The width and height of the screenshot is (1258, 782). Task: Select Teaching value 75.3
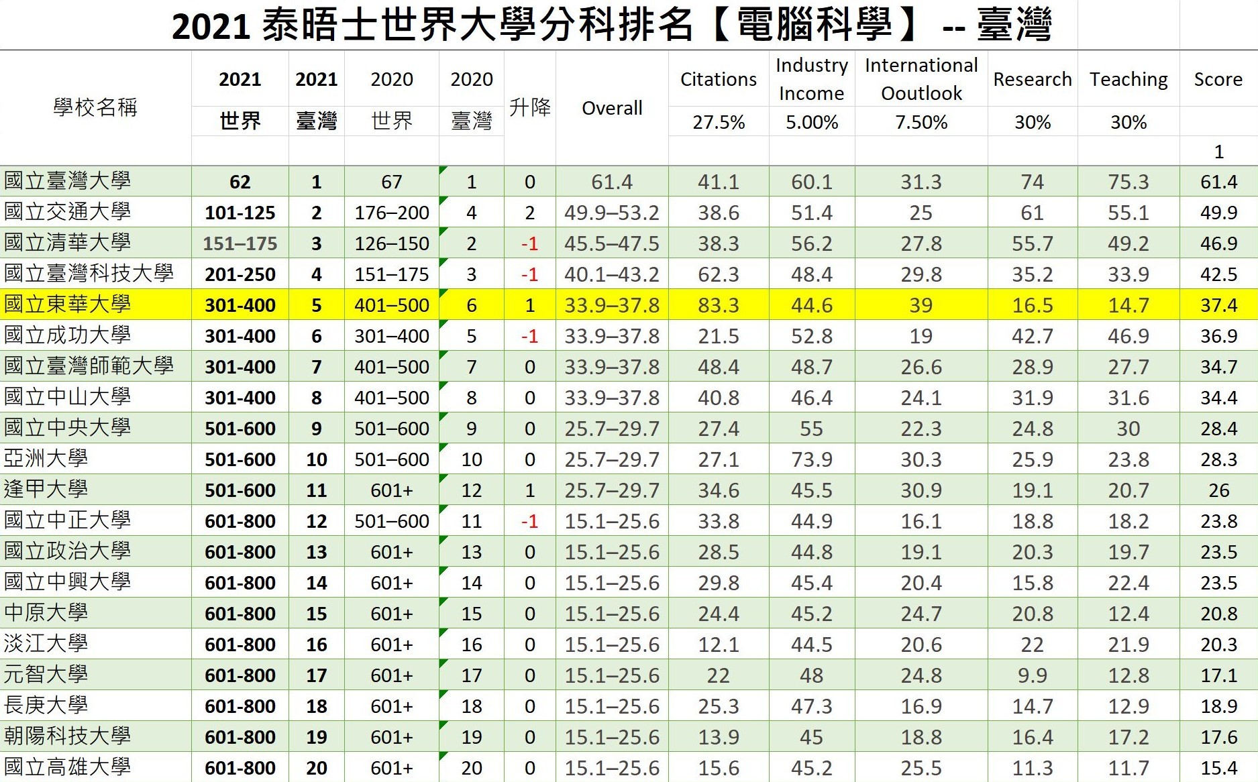point(1129,181)
